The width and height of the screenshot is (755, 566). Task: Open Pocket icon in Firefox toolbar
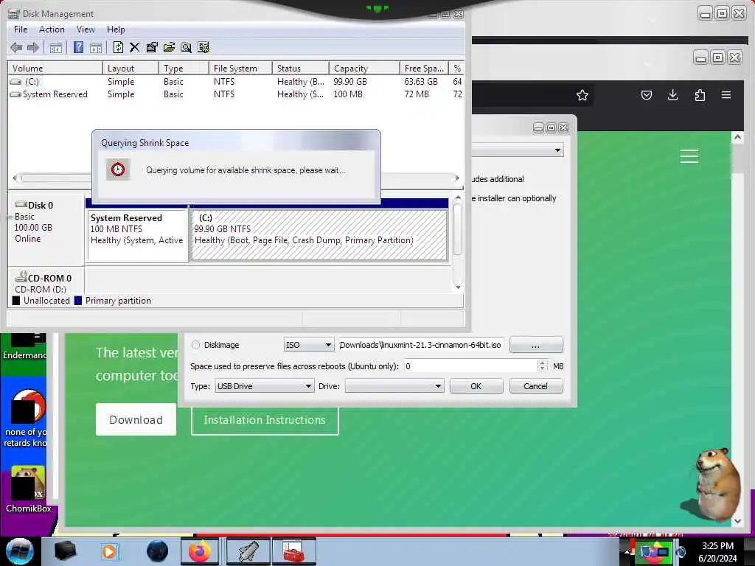click(x=646, y=95)
